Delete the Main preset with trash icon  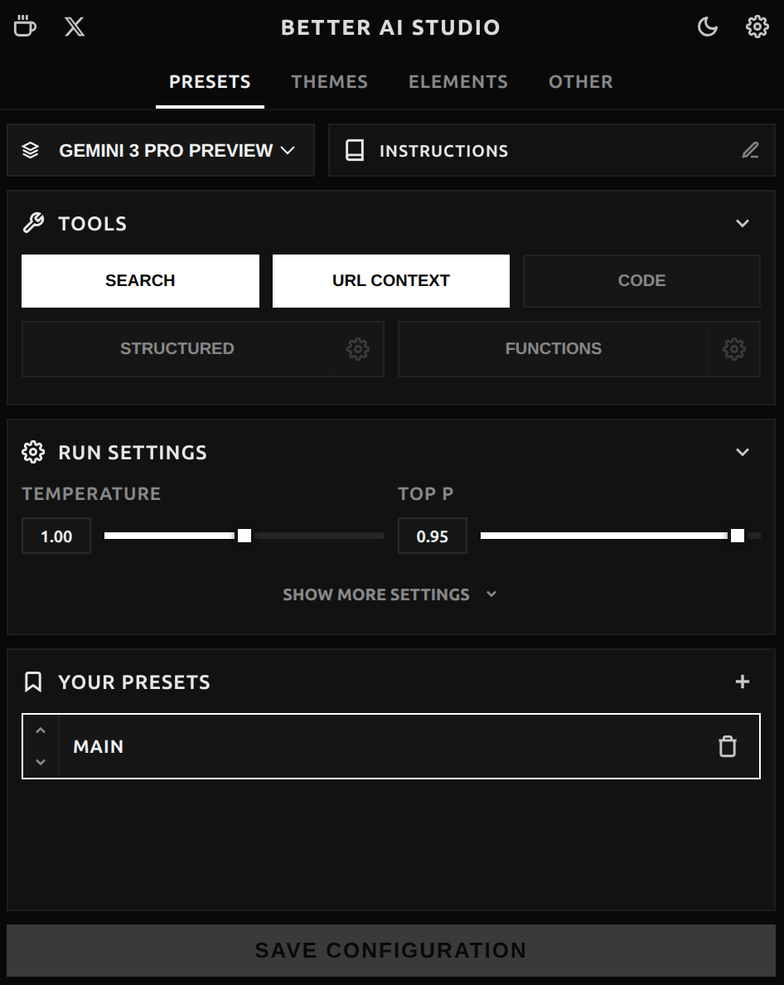click(727, 746)
